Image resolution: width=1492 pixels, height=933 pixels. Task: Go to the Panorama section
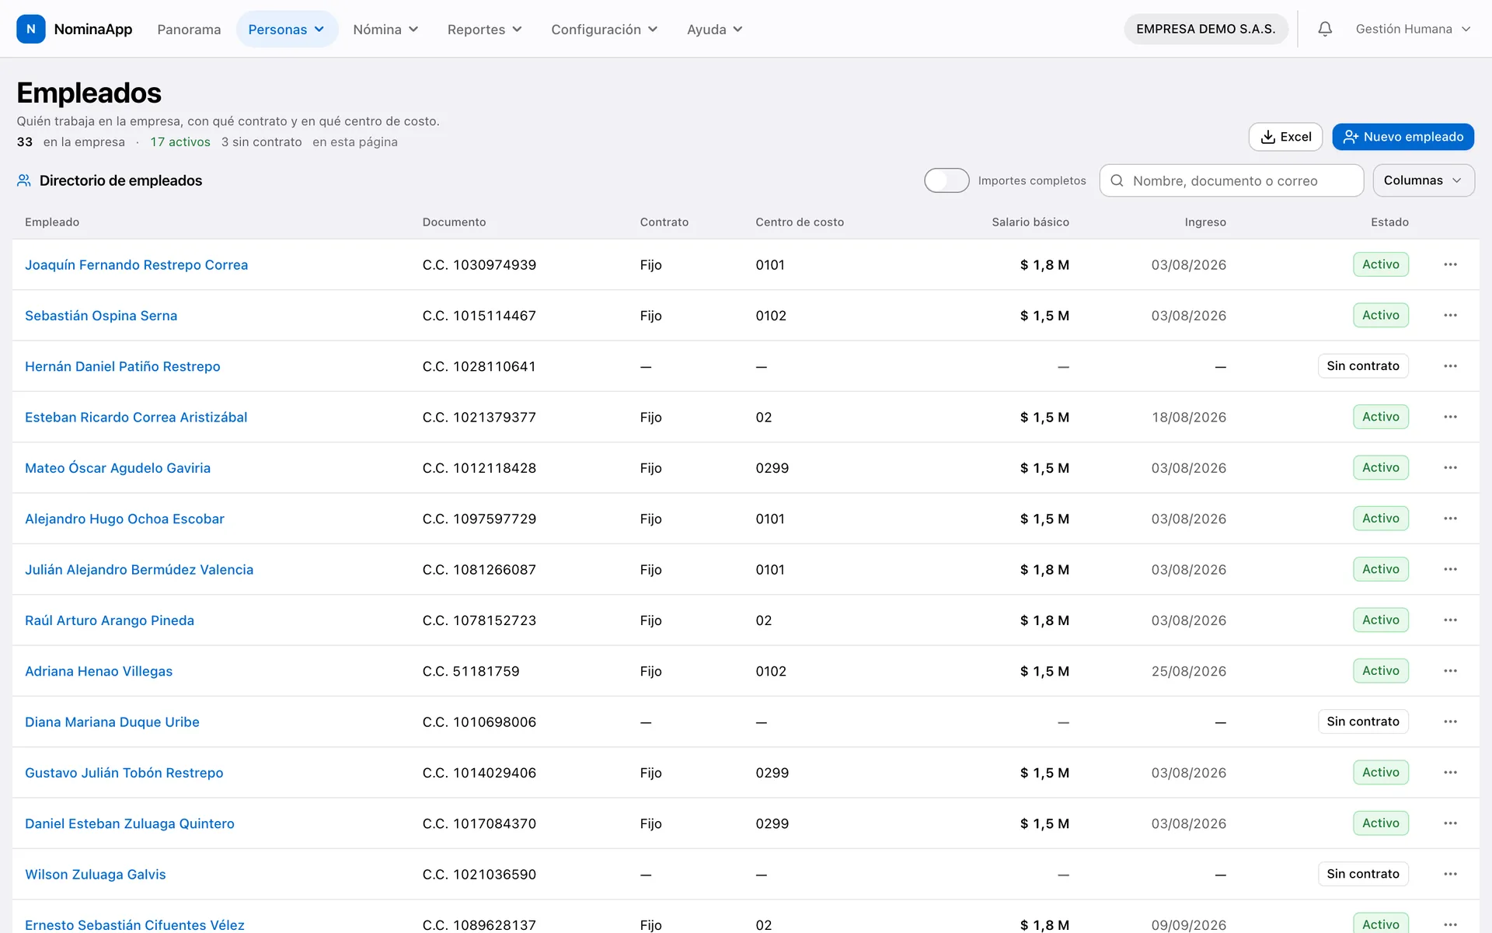(x=189, y=29)
